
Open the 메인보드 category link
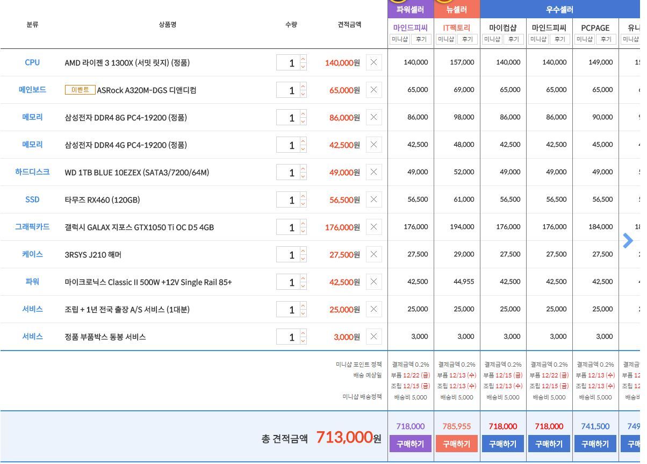click(32, 90)
